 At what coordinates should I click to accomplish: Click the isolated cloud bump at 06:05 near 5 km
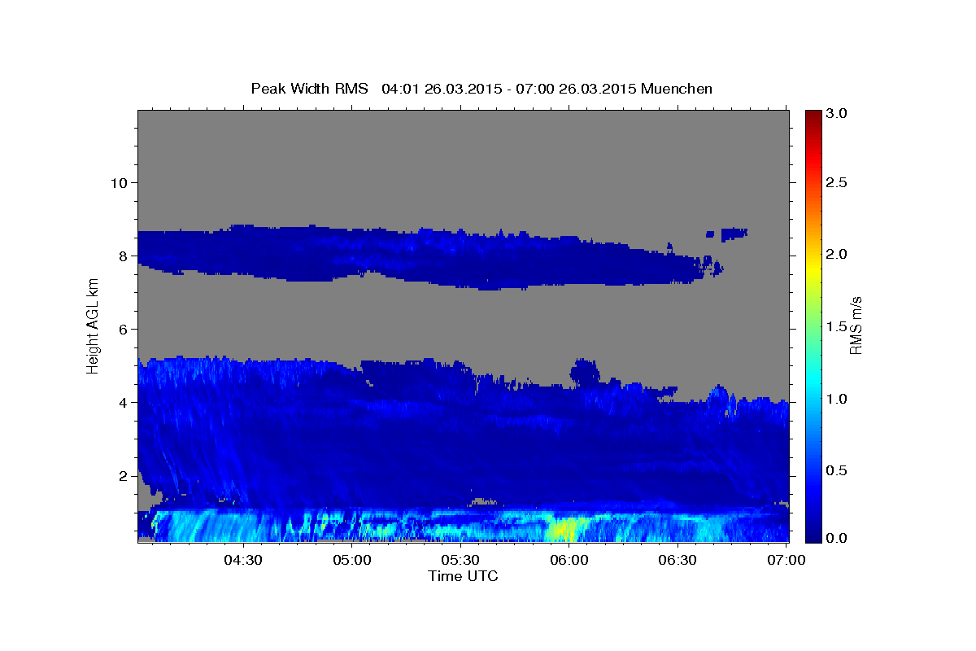coord(584,373)
